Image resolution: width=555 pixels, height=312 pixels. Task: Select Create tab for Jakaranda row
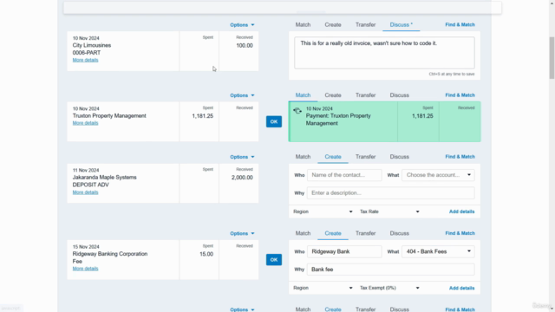[x=333, y=157]
